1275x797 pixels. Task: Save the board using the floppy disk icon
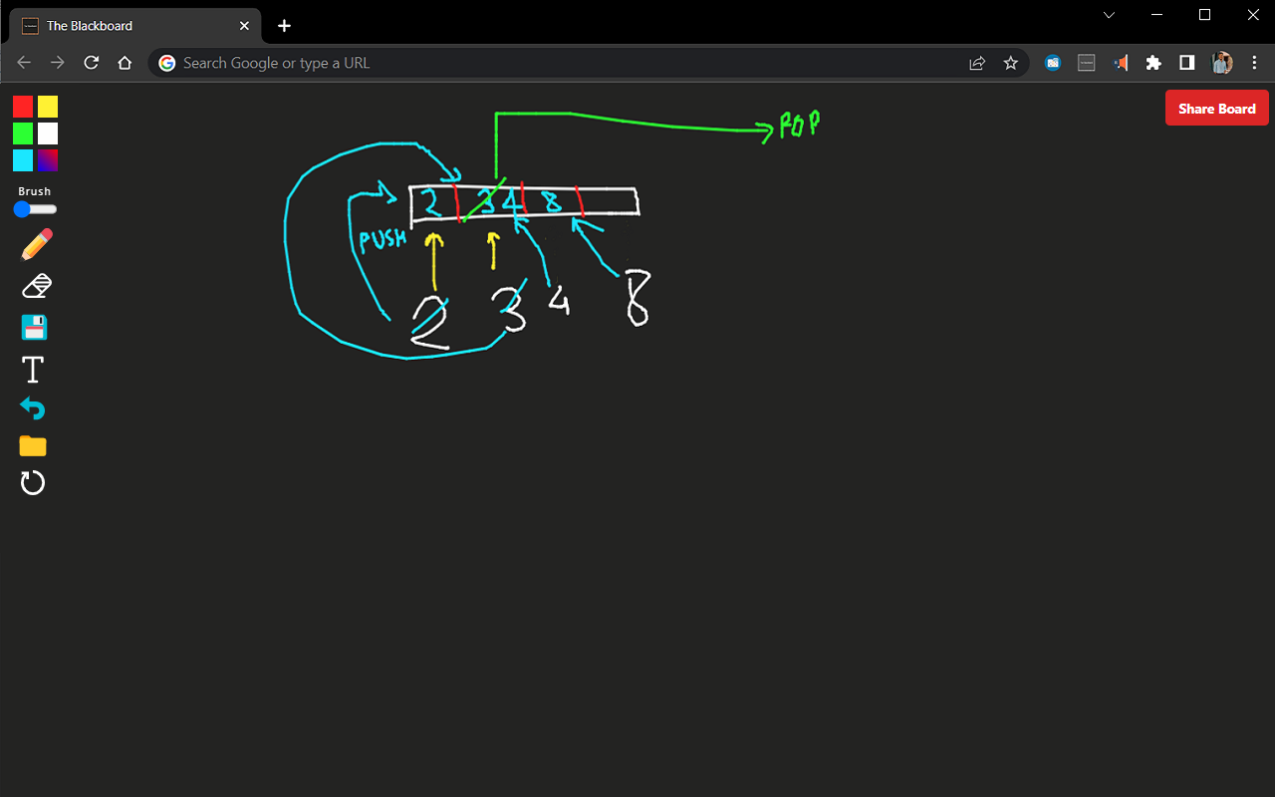pyautogui.click(x=34, y=326)
